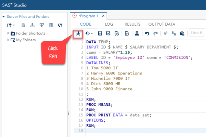Expand the Folder Shortcuts tree node
Viewport: 206px width, 137px height.
pyautogui.click(x=9, y=33)
